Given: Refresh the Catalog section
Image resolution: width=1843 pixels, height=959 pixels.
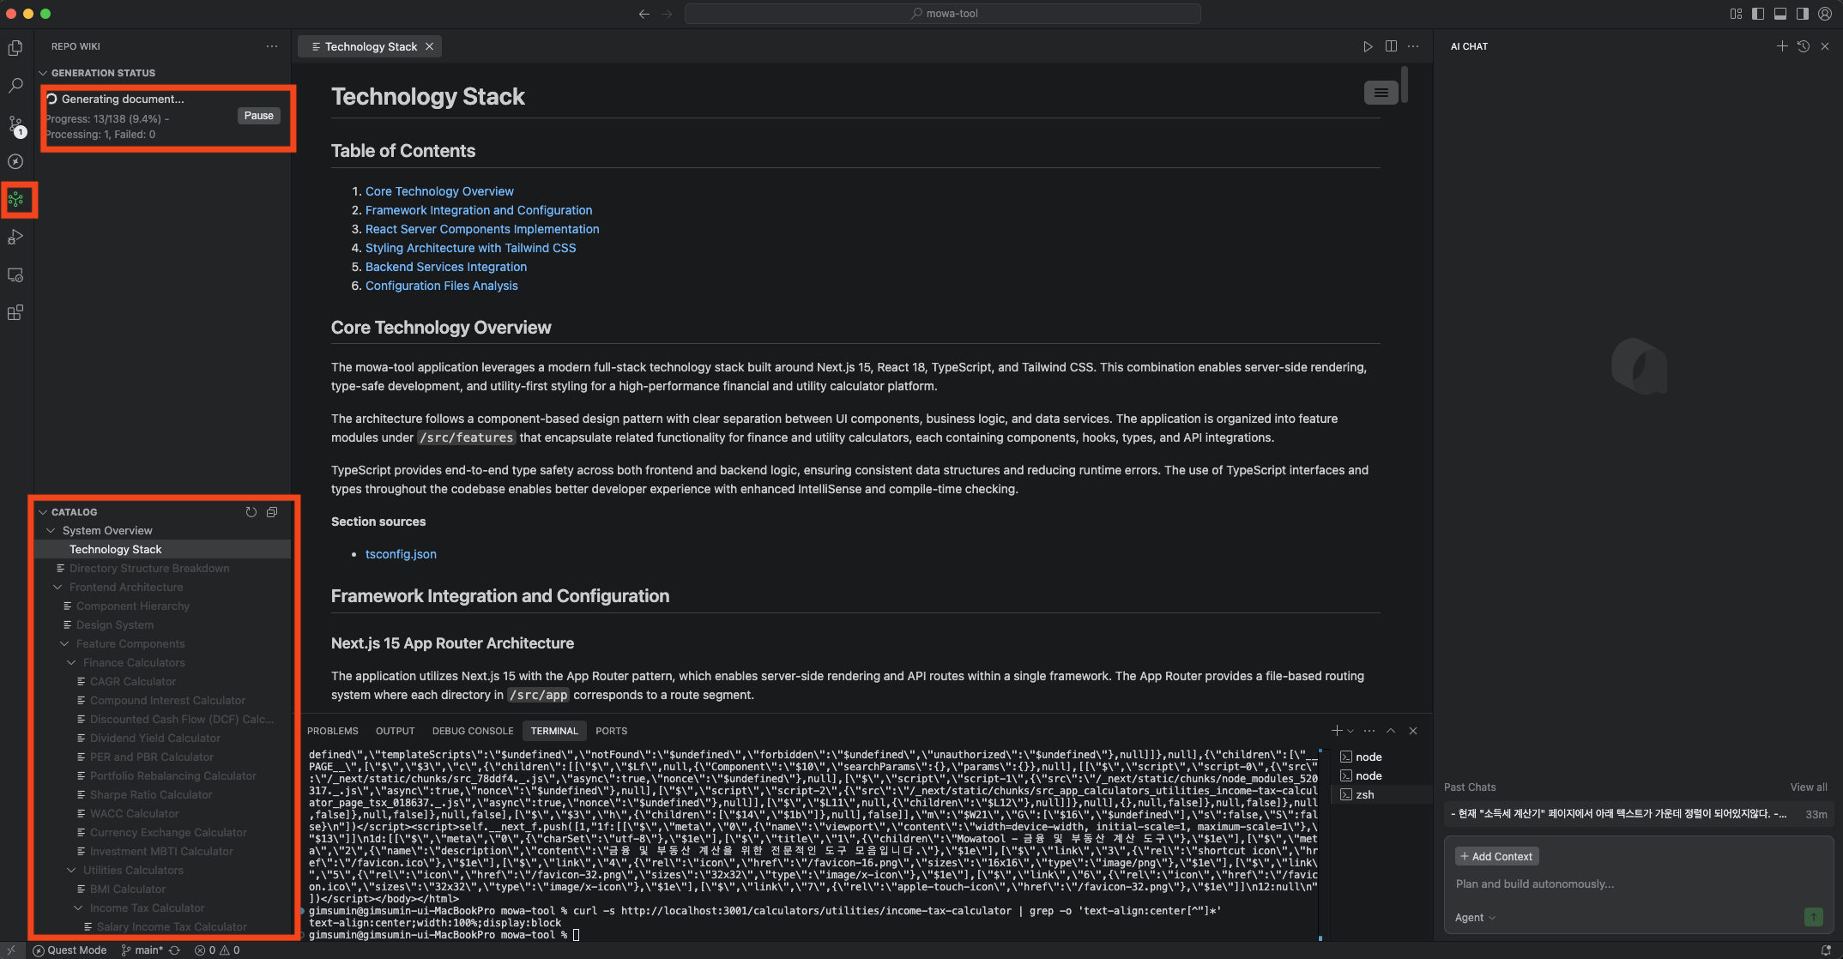Looking at the screenshot, I should pos(251,512).
